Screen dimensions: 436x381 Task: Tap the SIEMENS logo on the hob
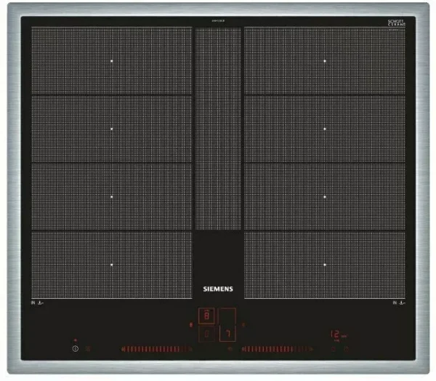[218, 289]
